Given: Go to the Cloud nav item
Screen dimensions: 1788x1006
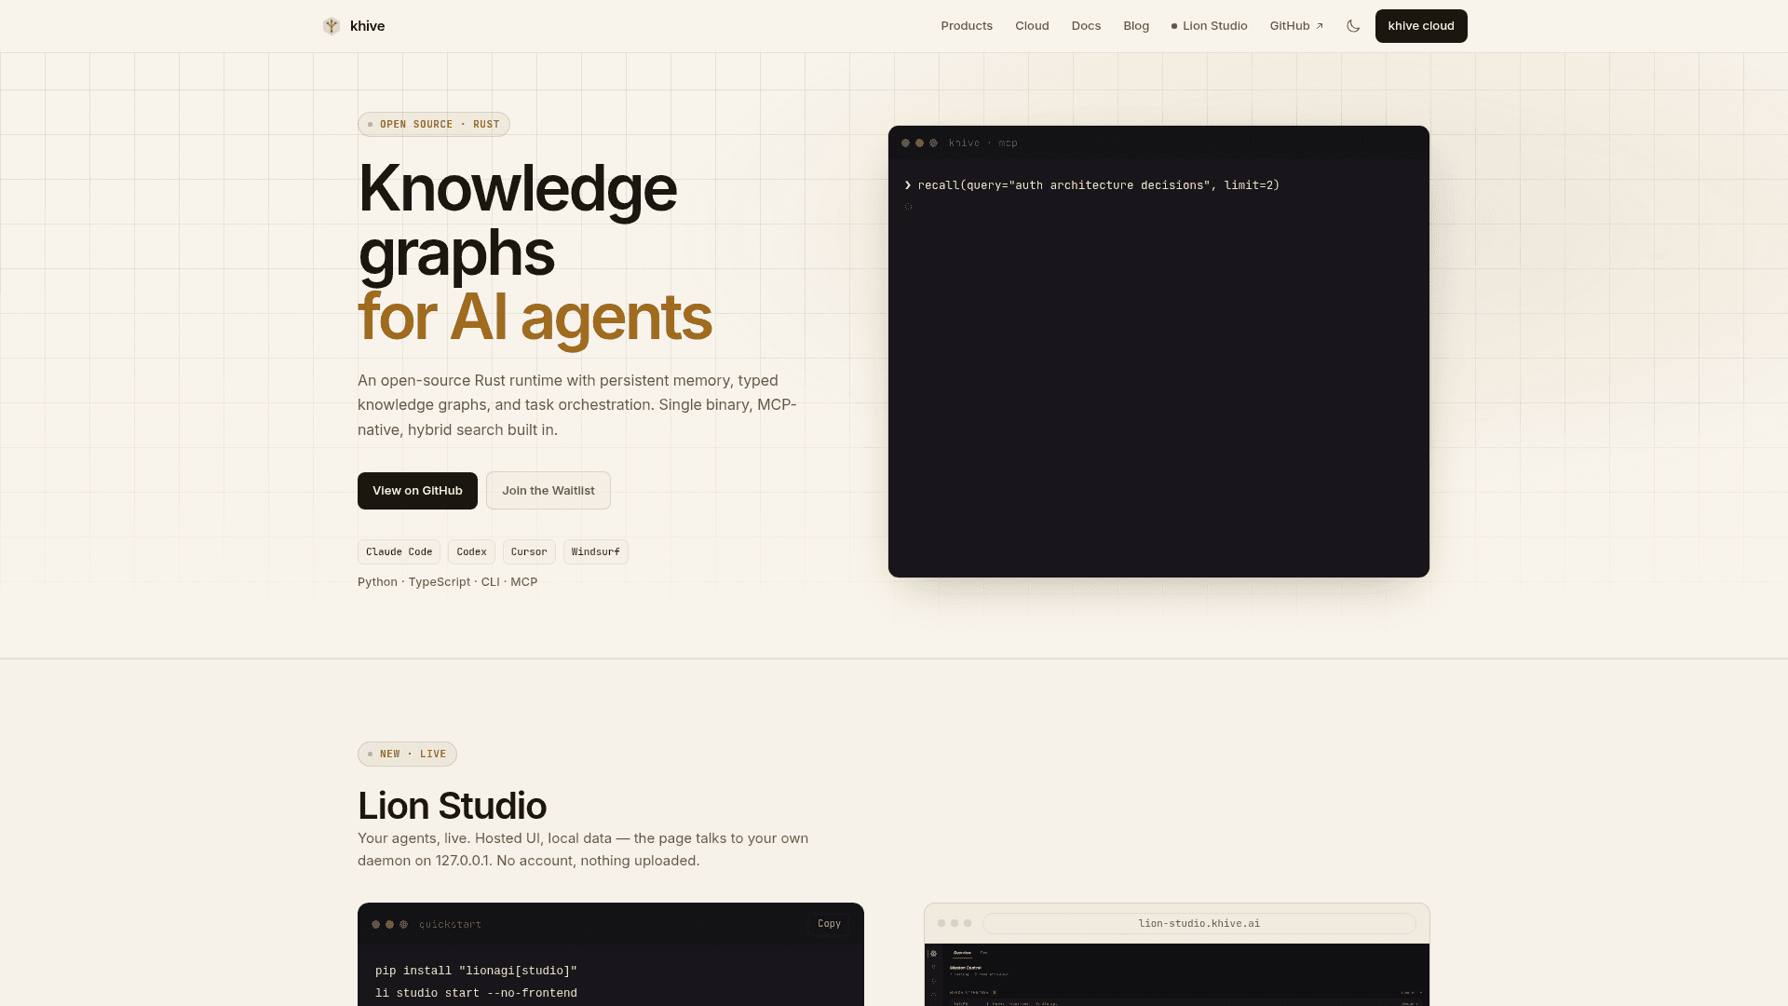Looking at the screenshot, I should [1032, 26].
